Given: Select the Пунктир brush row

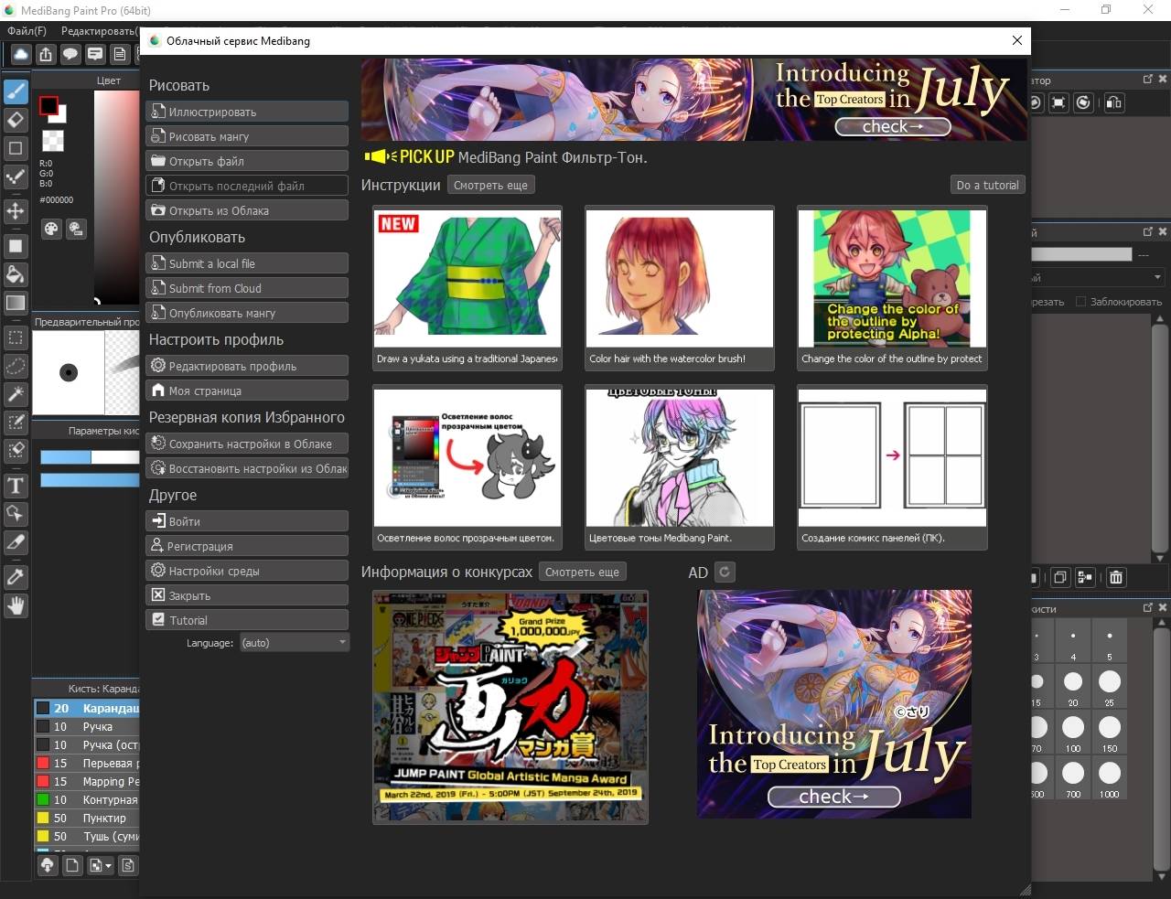Looking at the screenshot, I should (x=87, y=818).
